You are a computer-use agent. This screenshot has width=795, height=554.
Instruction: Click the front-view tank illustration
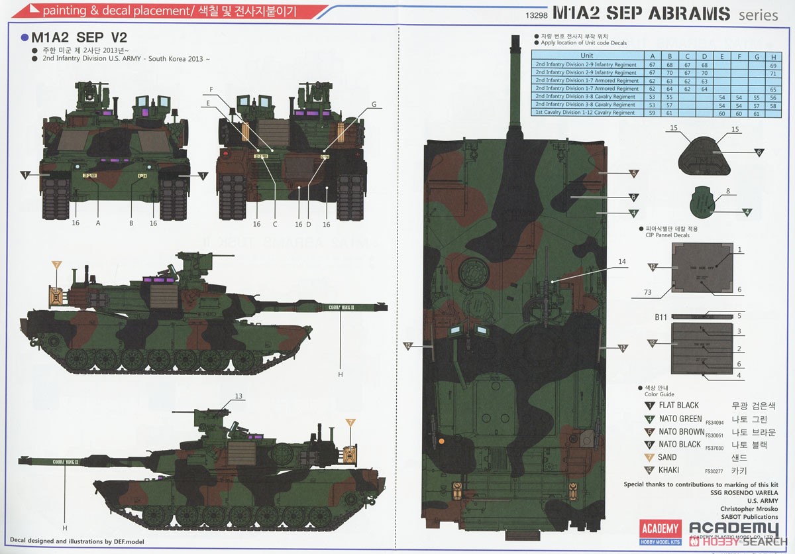115,150
